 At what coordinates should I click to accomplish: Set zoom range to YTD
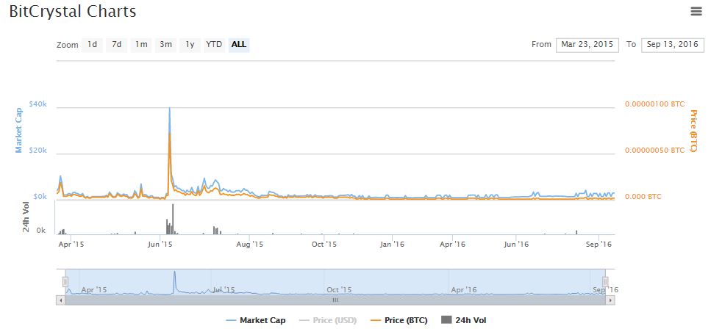coord(214,44)
